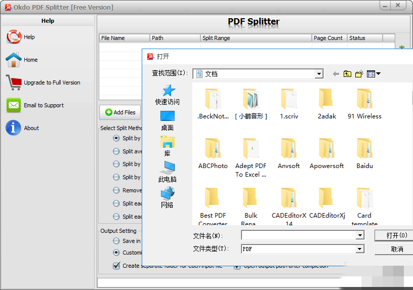
Task: Select the 2adak folder
Action: point(326,104)
